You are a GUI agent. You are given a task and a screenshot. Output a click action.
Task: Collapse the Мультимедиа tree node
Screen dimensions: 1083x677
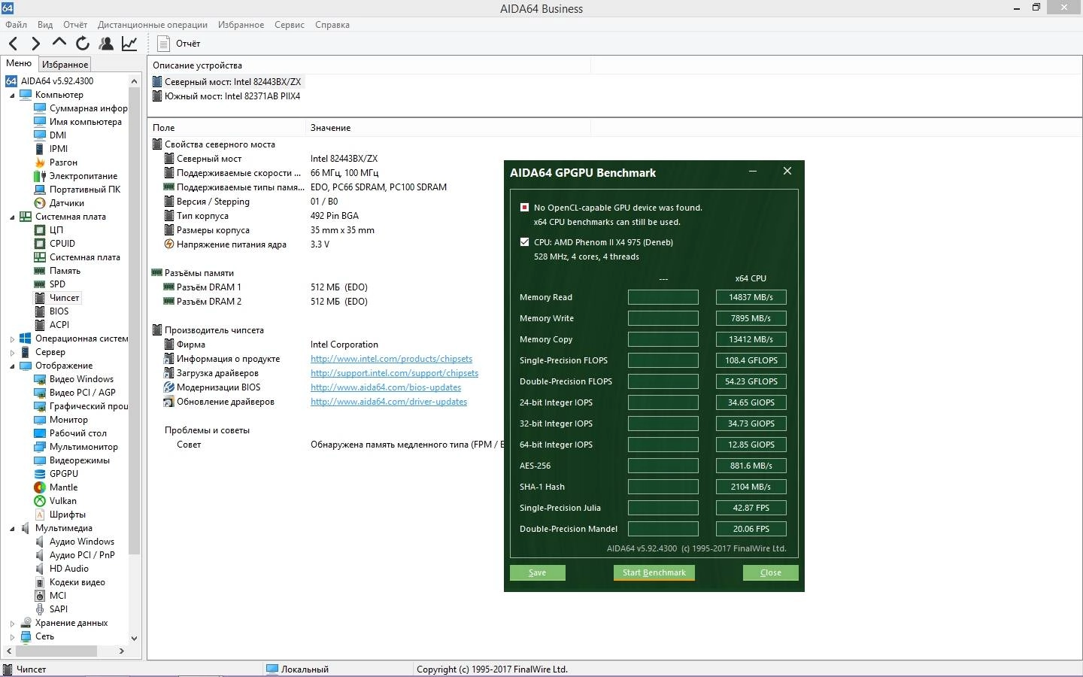[x=12, y=529]
